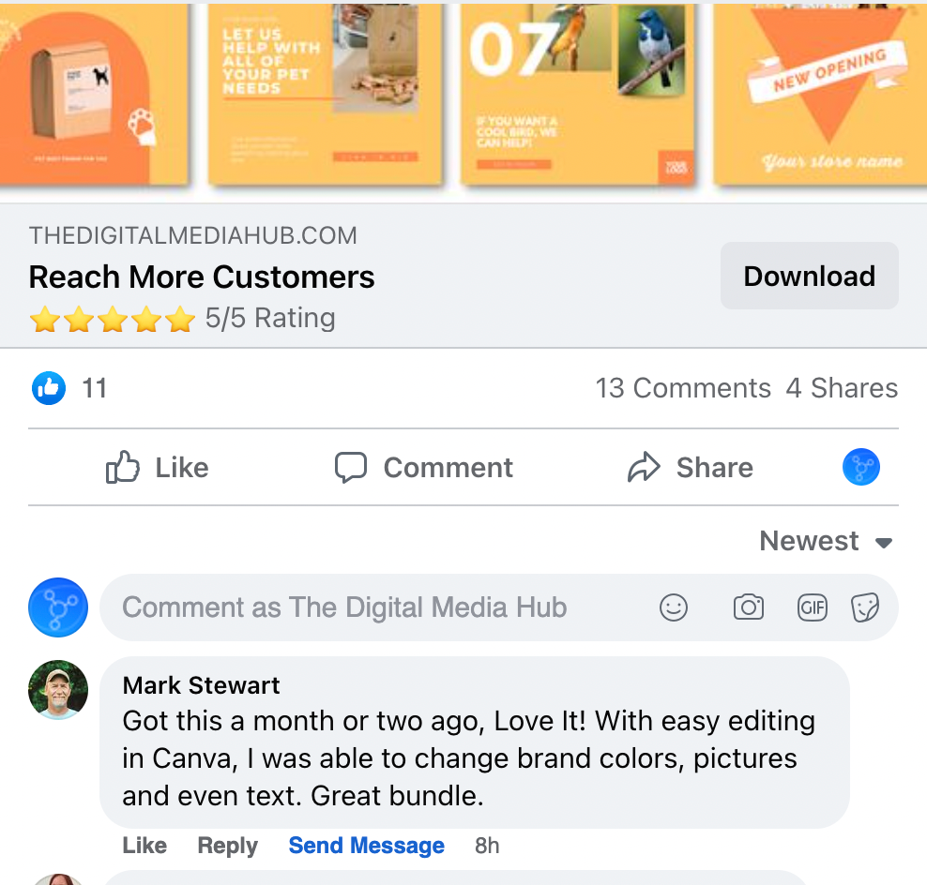The width and height of the screenshot is (927, 885).
Task: Open the 07 bird template thumbnail
Action: tap(577, 95)
